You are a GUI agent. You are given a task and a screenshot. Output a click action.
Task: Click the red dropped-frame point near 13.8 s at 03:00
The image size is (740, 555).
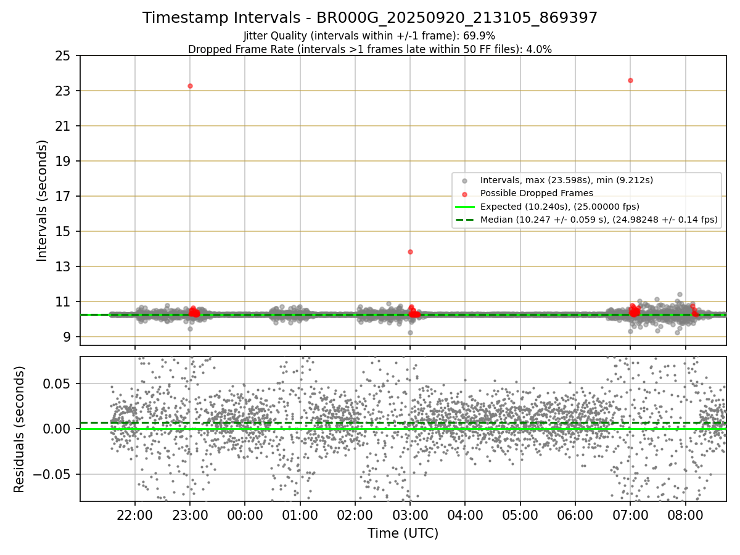click(x=410, y=252)
